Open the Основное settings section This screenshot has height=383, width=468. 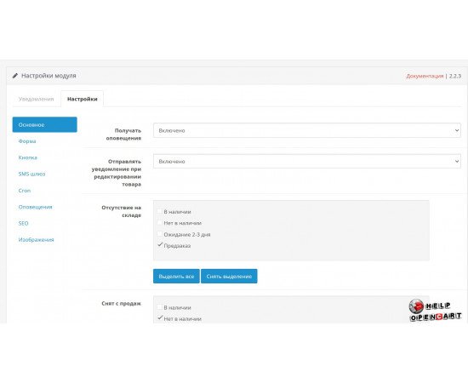(x=45, y=124)
